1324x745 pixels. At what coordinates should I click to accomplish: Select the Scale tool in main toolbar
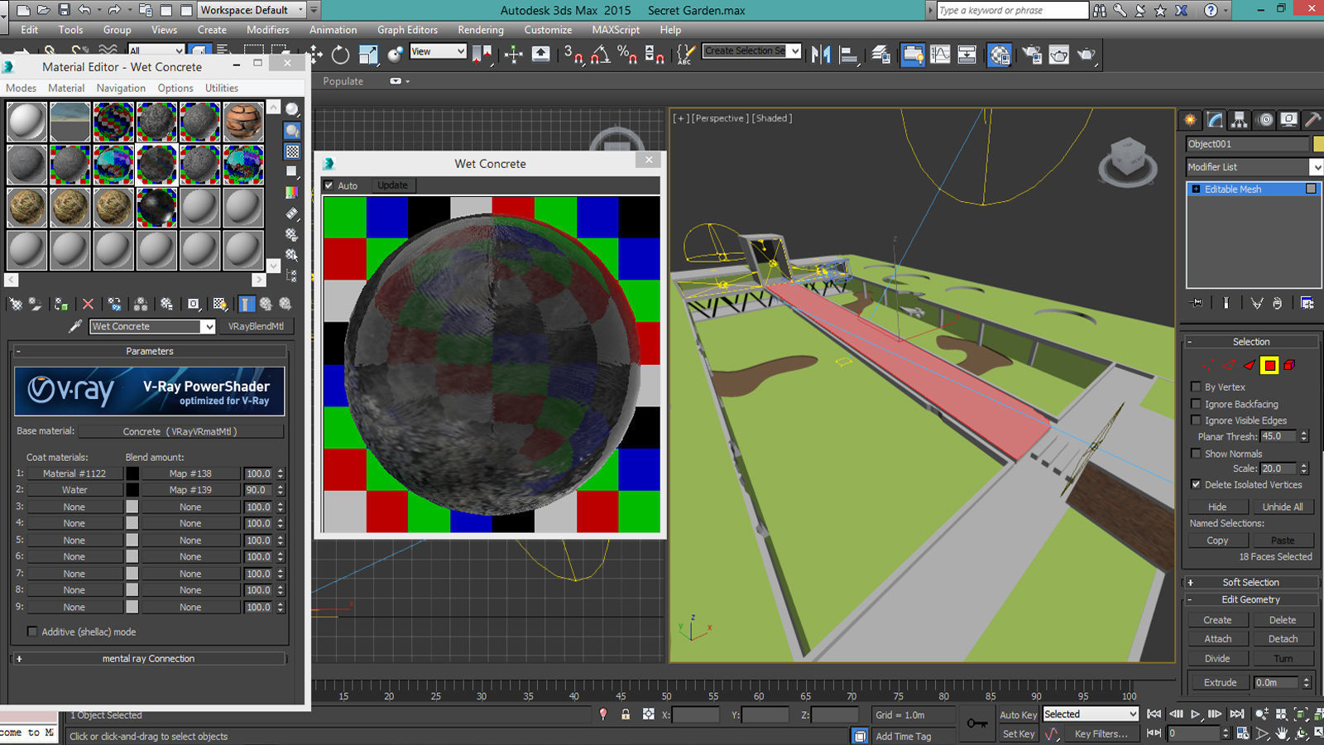tap(368, 55)
